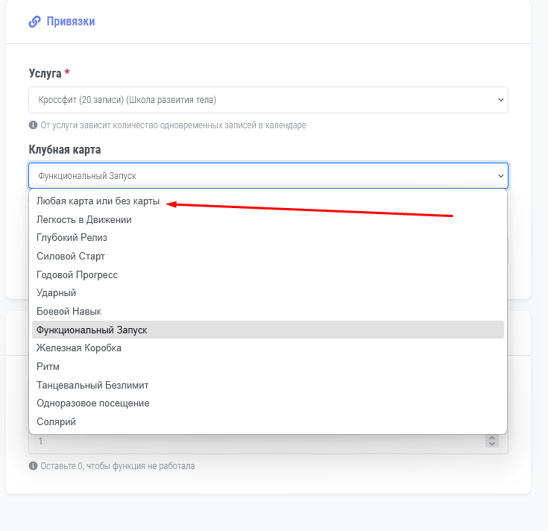Image resolution: width=548 pixels, height=531 pixels.
Task: Select 'Силовой Старт' in dropdown list
Action: [71, 257]
